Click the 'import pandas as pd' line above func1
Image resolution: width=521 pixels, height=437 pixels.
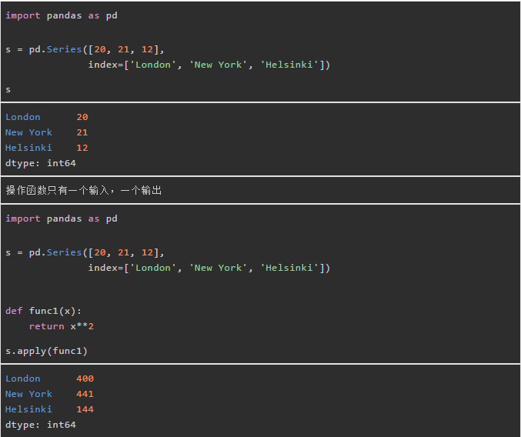coord(61,218)
